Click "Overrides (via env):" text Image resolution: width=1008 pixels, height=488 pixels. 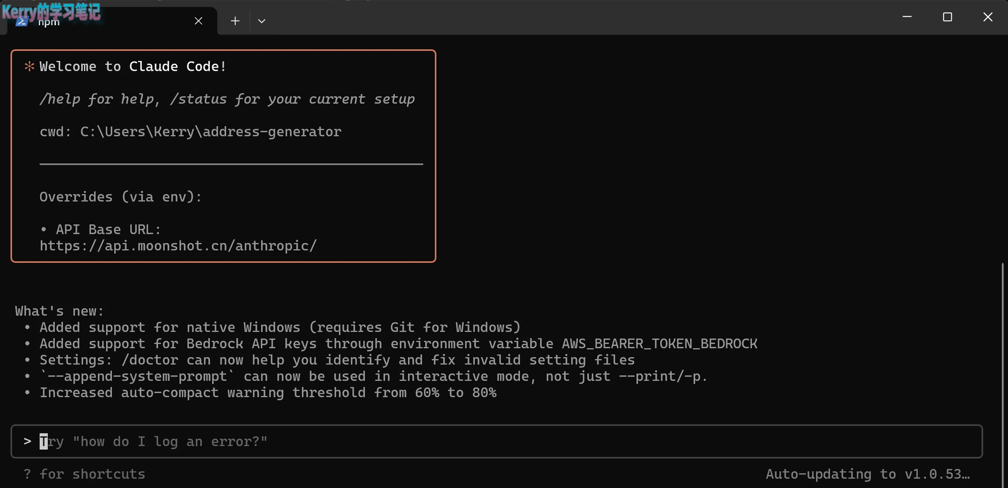tap(120, 197)
